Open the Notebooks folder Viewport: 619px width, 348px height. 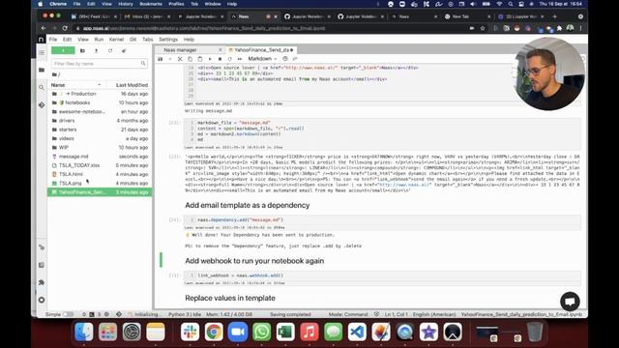pyautogui.click(x=100, y=102)
